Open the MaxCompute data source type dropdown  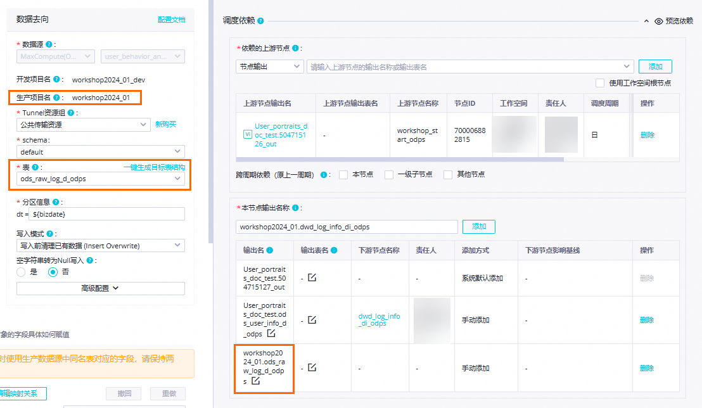[x=56, y=56]
